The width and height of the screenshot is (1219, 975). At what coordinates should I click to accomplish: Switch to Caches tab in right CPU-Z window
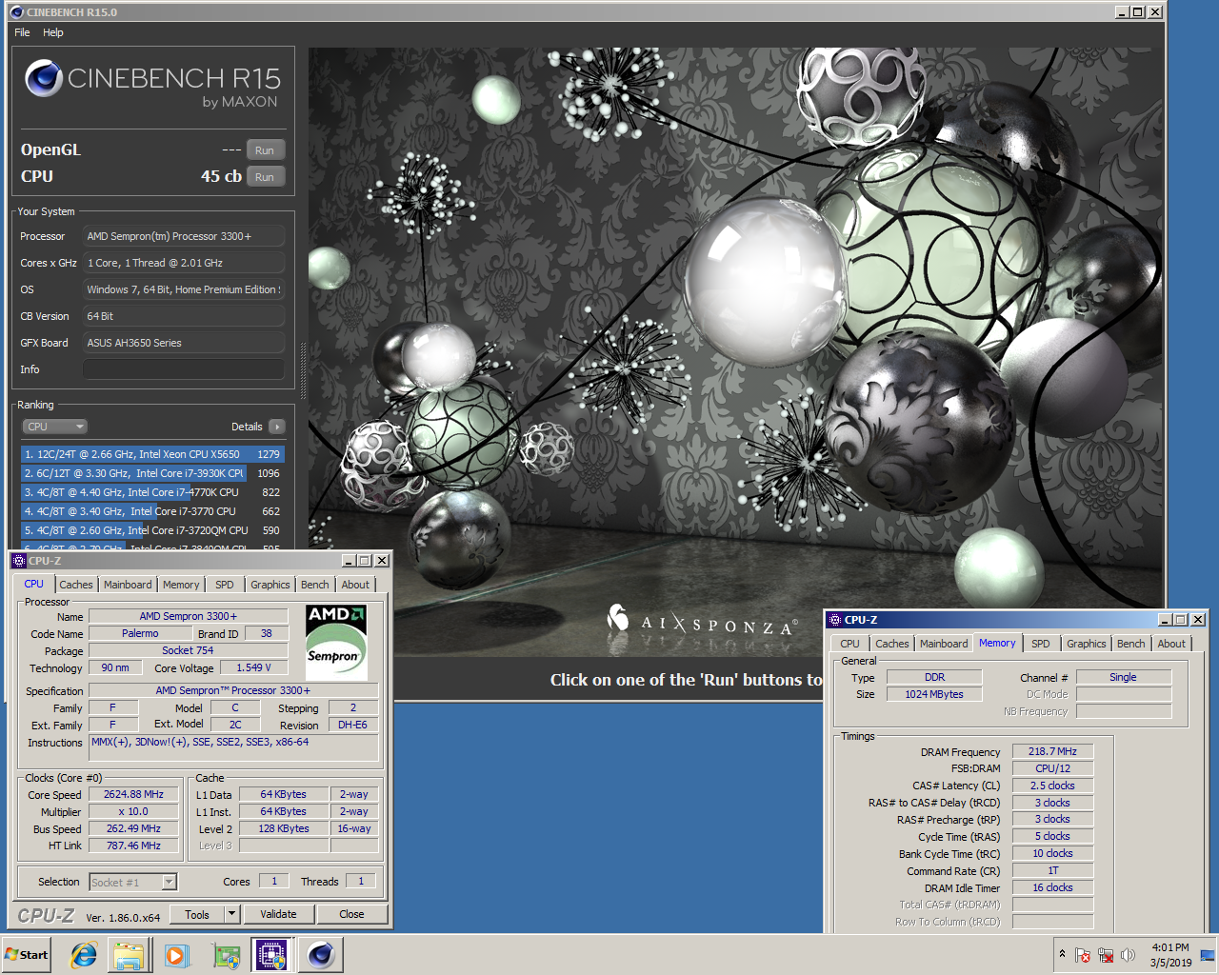tap(892, 644)
